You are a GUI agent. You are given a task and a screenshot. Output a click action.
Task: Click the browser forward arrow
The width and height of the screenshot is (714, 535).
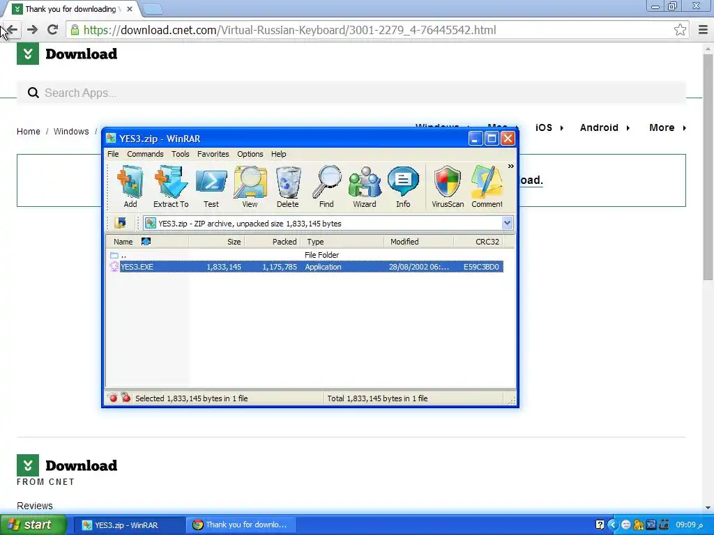pyautogui.click(x=32, y=30)
